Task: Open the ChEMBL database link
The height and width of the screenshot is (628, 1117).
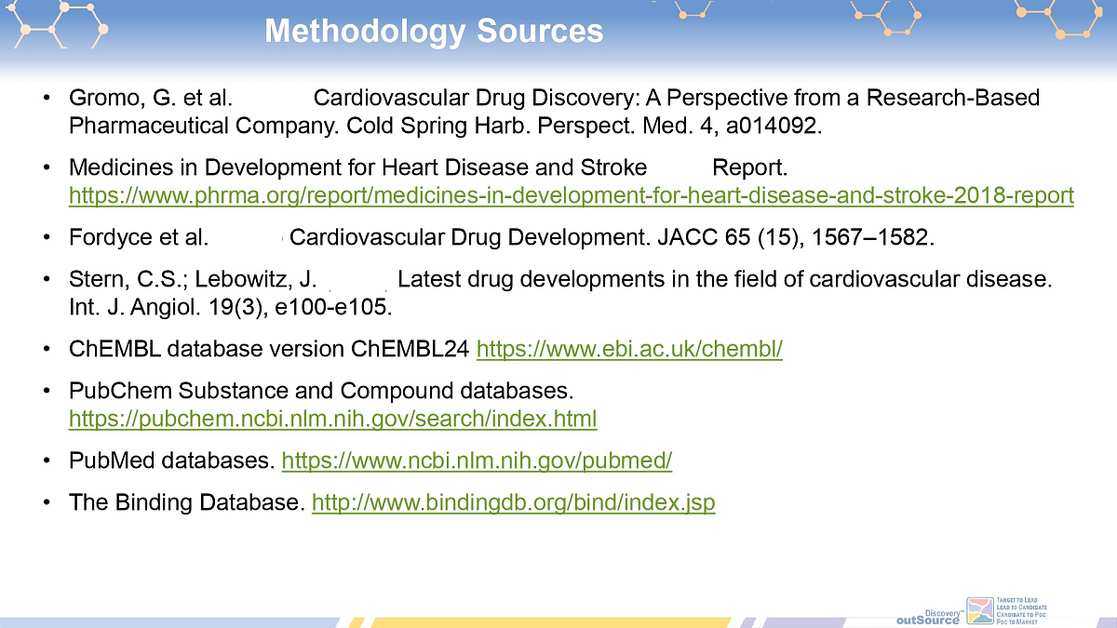Action: (x=629, y=350)
